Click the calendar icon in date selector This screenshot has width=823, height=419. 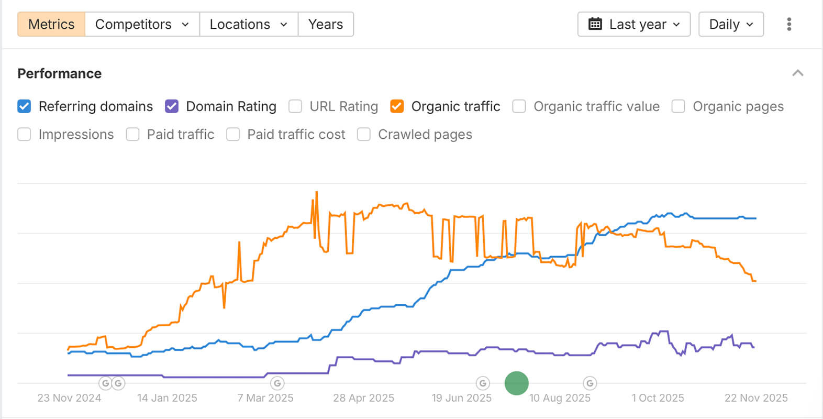(595, 24)
